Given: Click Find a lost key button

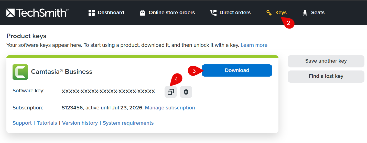Looking at the screenshot, I should pyautogui.click(x=326, y=76).
